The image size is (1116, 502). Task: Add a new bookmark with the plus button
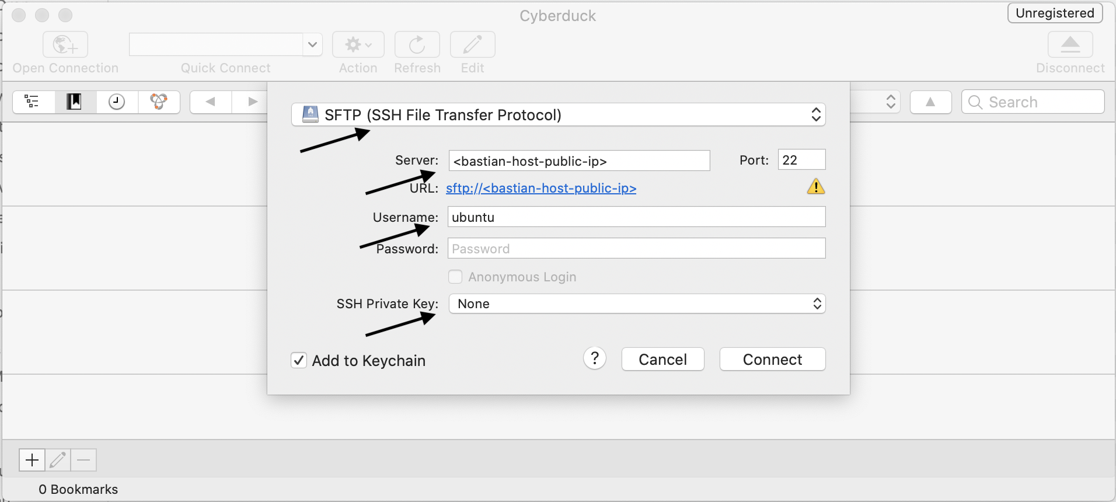[x=32, y=460]
